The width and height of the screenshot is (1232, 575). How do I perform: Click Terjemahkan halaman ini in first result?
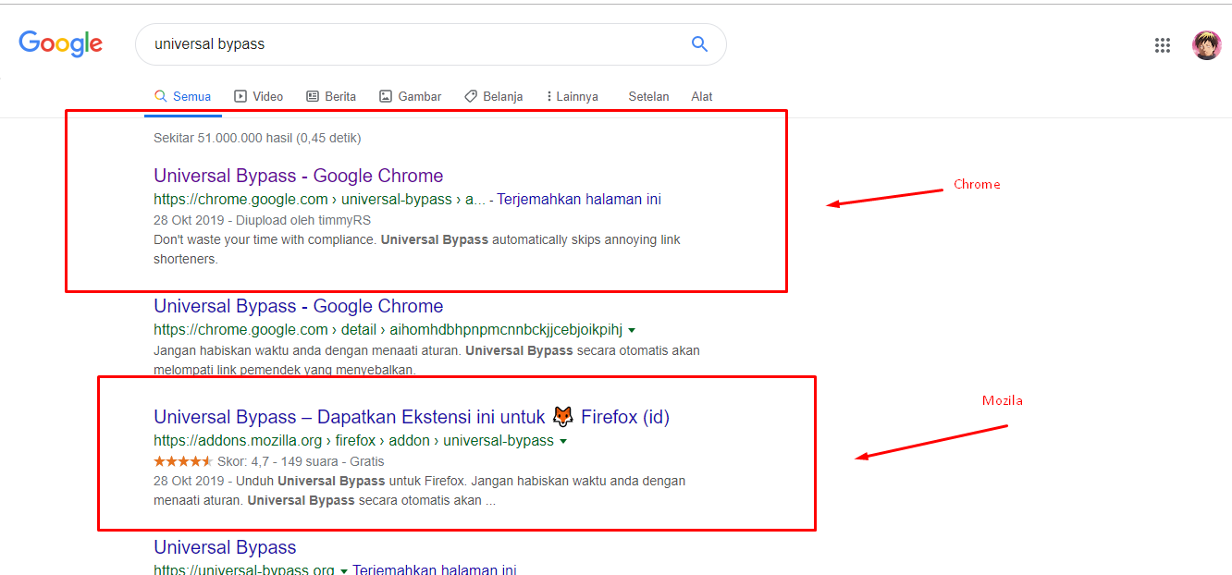tap(579, 199)
